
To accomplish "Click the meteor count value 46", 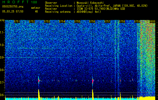I will (36, 11).
